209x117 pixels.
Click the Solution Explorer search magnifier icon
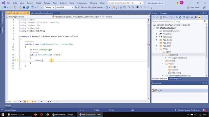[x=204, y=21]
